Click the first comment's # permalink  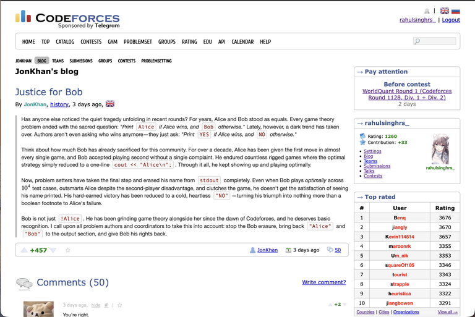106,305
